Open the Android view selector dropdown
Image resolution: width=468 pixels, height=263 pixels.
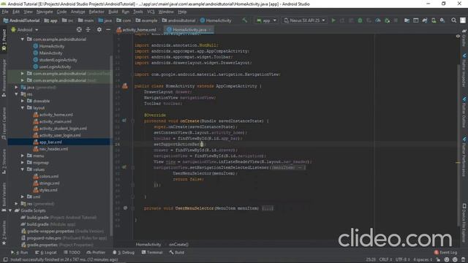click(24, 30)
